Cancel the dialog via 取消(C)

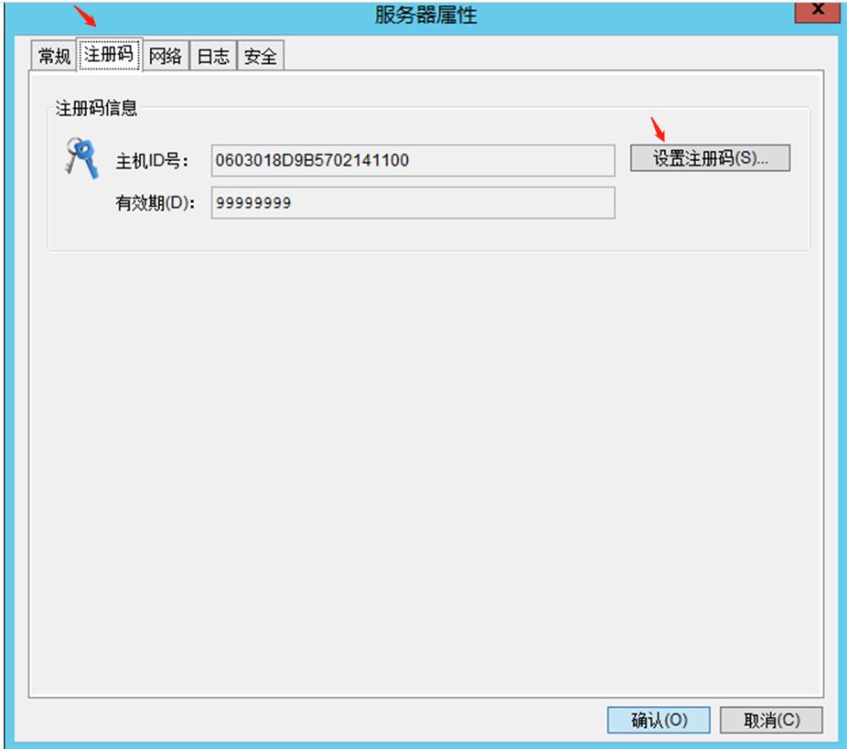[771, 720]
